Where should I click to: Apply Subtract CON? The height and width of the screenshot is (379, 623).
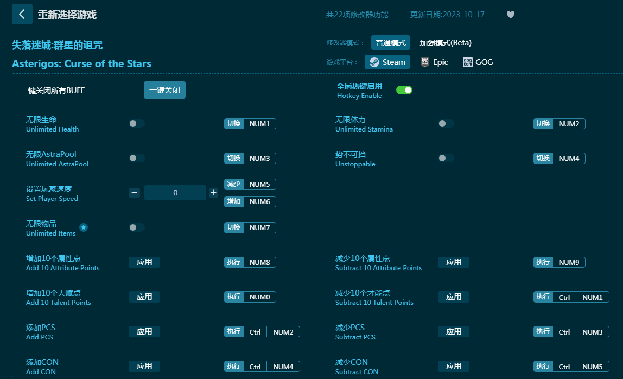pos(454,367)
